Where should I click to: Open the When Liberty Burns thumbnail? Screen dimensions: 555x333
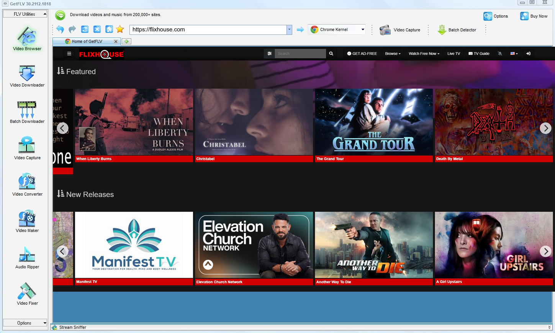[134, 122]
